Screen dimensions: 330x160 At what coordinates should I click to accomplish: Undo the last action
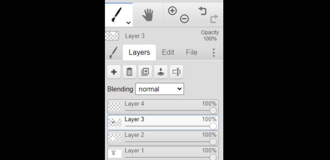click(x=202, y=11)
